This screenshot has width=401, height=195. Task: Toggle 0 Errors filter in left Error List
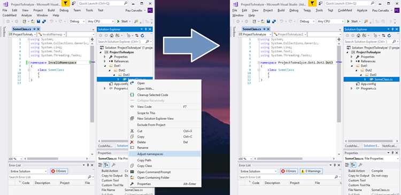[x=59, y=171]
